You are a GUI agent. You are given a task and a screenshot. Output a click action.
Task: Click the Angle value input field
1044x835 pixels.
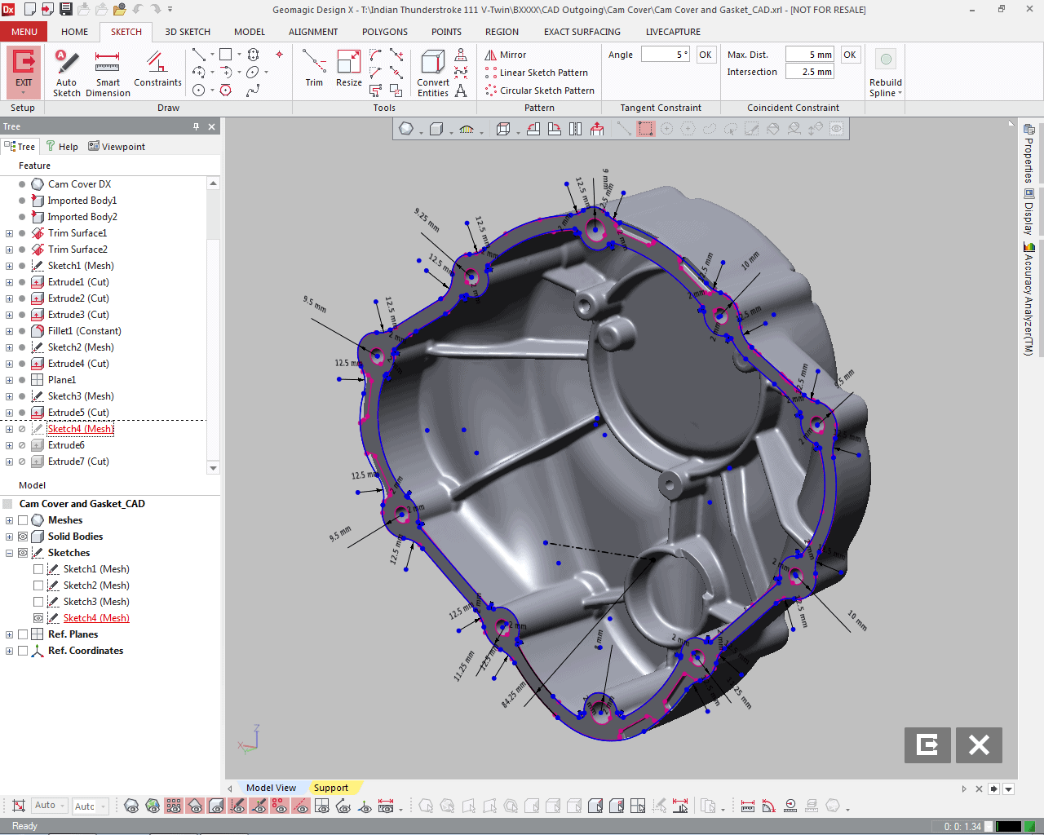pos(666,55)
